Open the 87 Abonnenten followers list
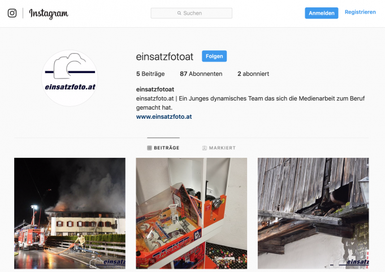 pos(201,74)
